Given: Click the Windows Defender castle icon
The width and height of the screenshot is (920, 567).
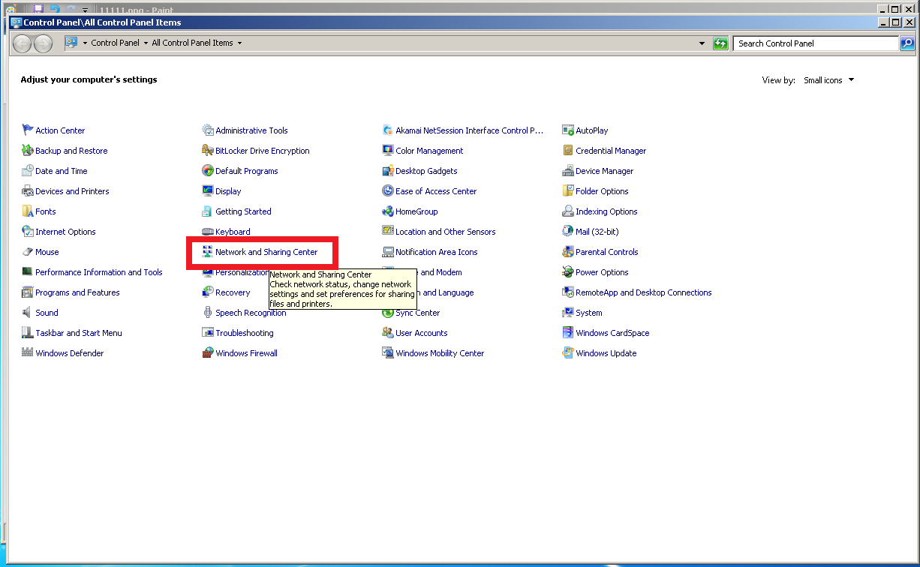Looking at the screenshot, I should (28, 353).
